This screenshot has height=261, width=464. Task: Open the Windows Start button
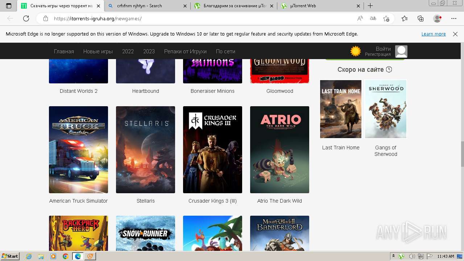(10, 256)
